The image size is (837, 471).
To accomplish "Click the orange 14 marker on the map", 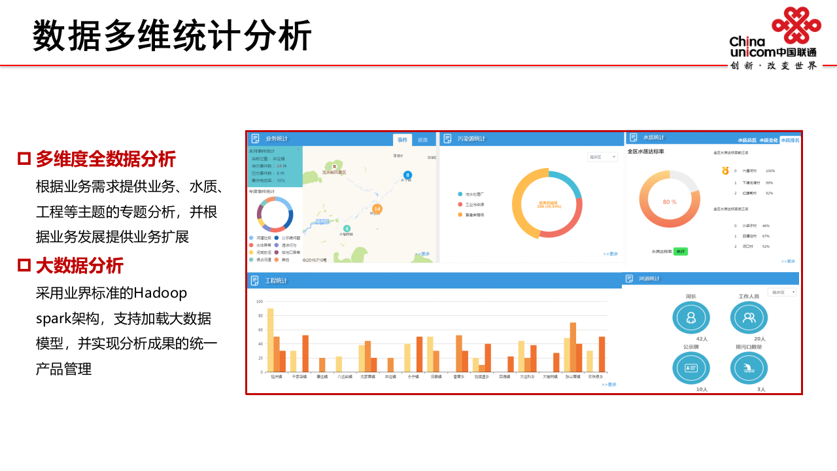I will [x=377, y=209].
